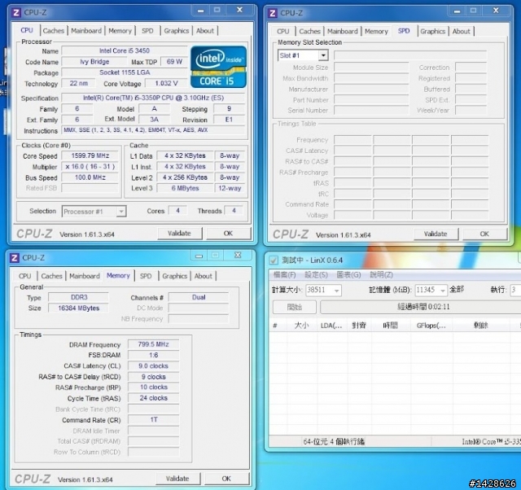Click the multiplier value x 16.0 (16 - 31)

coord(90,166)
